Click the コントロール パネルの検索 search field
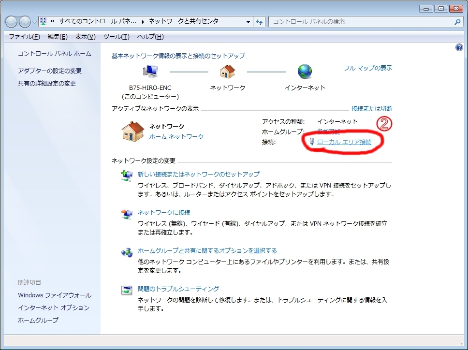This screenshot has width=468, height=350. click(360, 22)
